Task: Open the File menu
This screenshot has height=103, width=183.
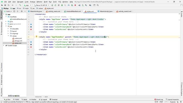Action: pyautogui.click(x=5, y=2)
